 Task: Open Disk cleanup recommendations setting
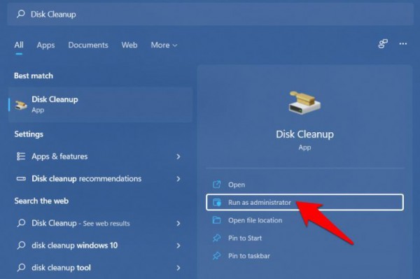(x=100, y=178)
